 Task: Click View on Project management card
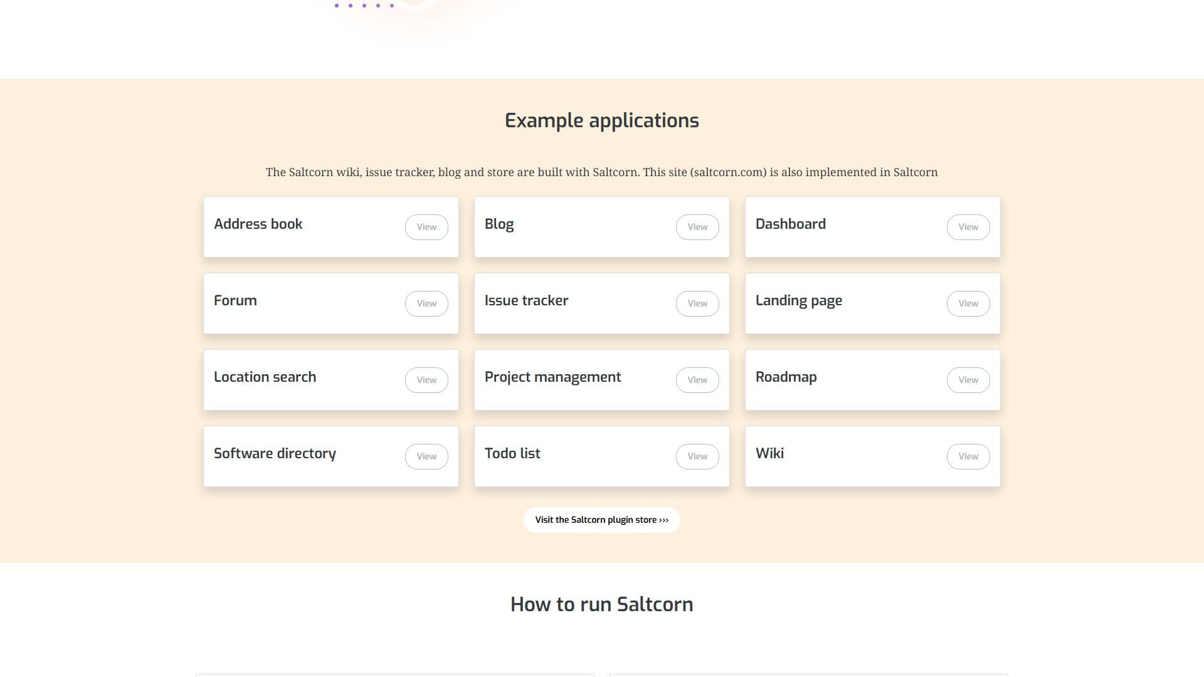(x=697, y=380)
